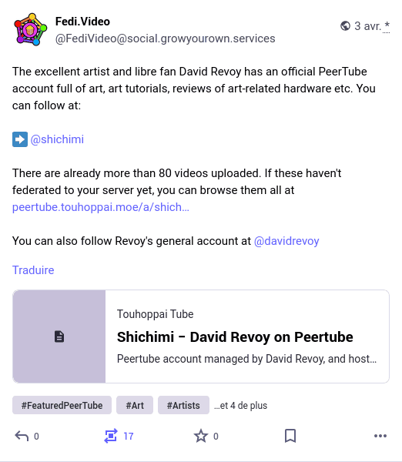Click the Fedi.Video avatar image

pos(30,29)
